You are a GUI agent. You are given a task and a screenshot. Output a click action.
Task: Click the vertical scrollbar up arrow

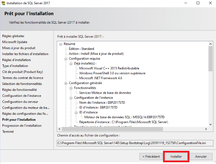(x=210, y=44)
